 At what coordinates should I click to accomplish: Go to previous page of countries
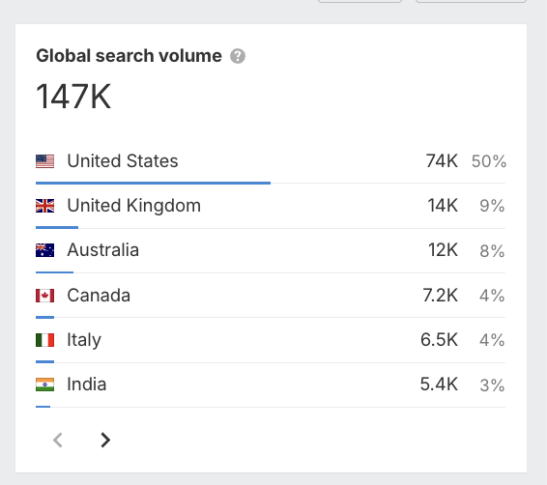(58, 440)
